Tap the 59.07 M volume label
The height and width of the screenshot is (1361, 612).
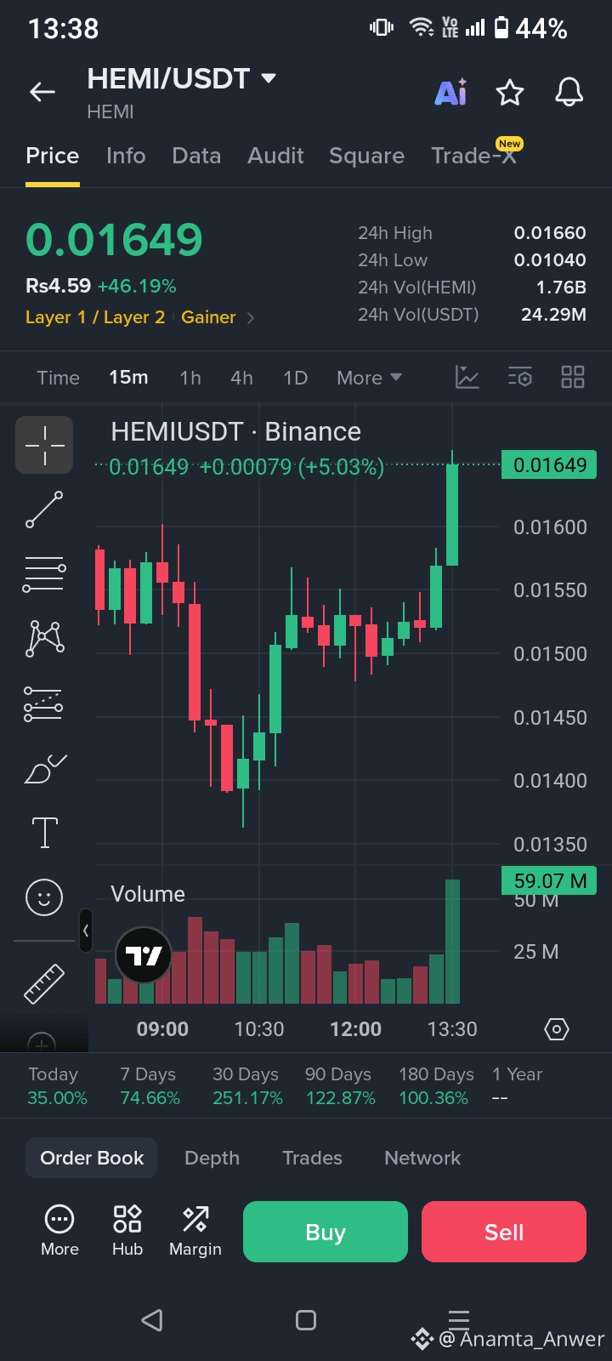pyautogui.click(x=550, y=880)
